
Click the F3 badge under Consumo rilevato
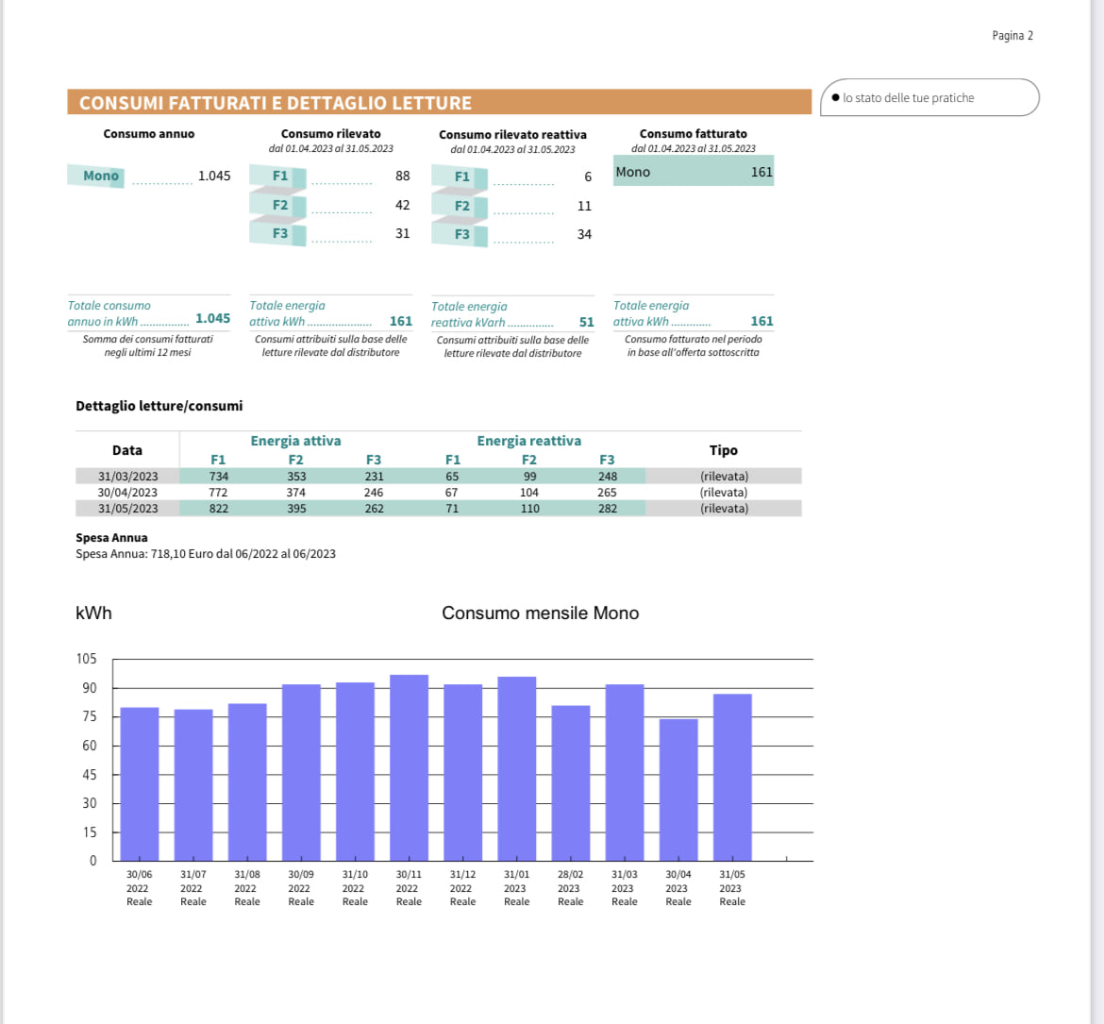coord(278,233)
